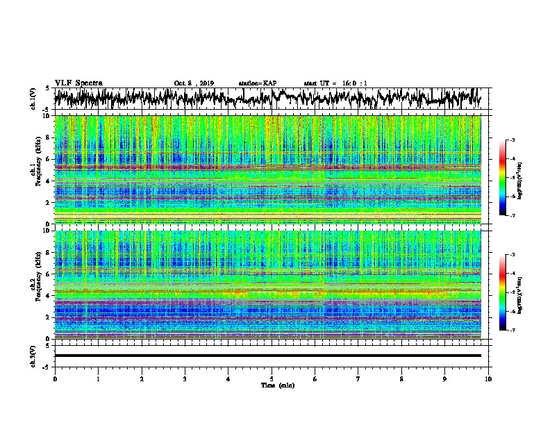Click time axis tick label 6

tap(315, 379)
